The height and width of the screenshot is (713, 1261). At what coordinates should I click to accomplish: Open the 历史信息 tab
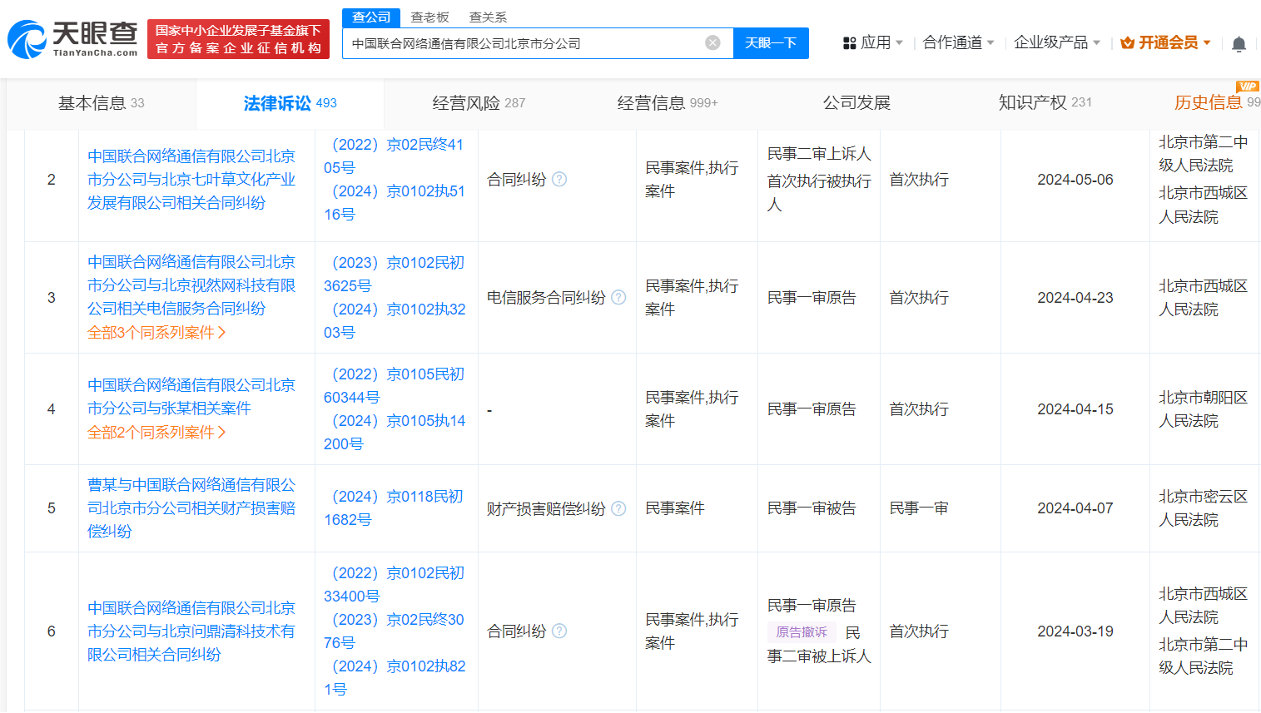tap(1217, 103)
